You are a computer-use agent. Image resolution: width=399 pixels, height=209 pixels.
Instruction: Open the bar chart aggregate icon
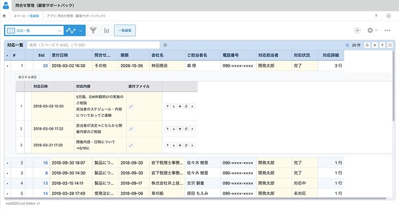(x=106, y=31)
